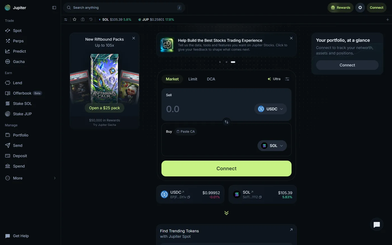Viewport: 392px width, 245px height.
Task: Select SOL buy token dropdown
Action: tap(272, 146)
